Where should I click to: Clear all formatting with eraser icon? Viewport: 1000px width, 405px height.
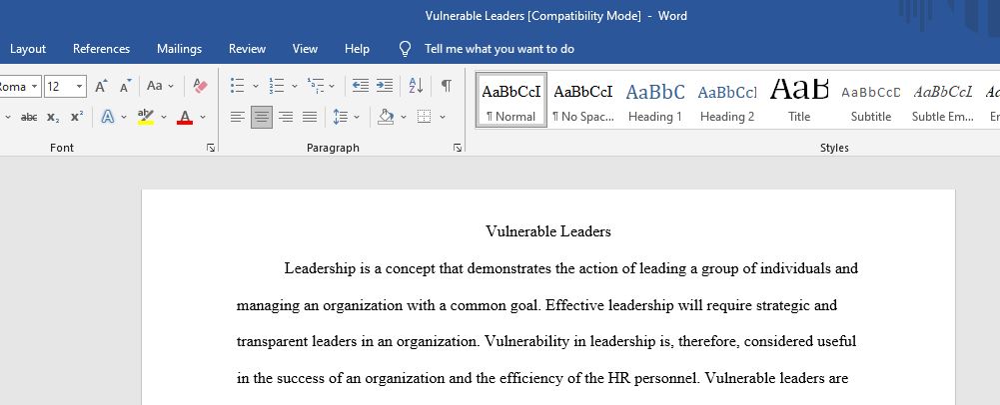[200, 86]
